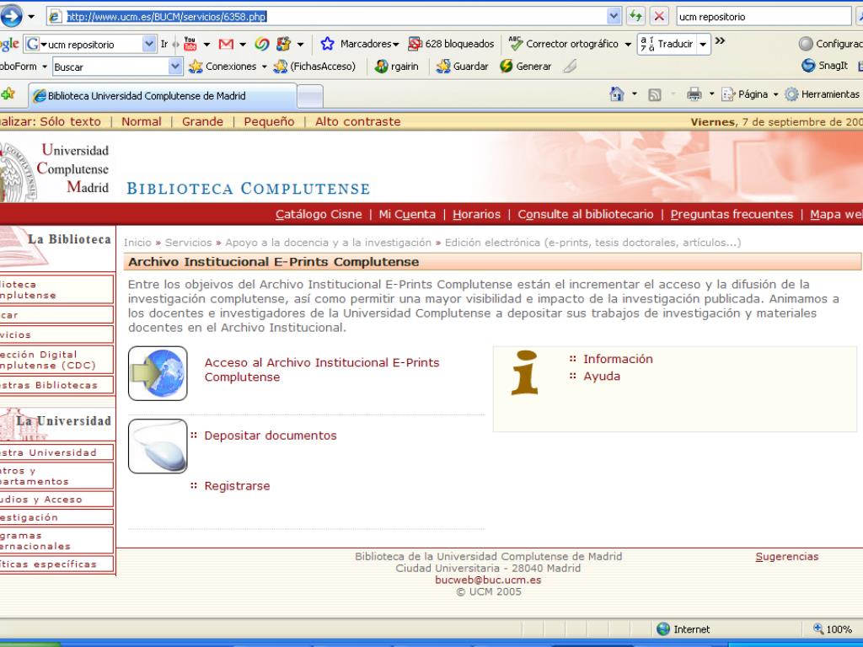The width and height of the screenshot is (863, 647).
Task: Open dropdown arrow next to Gmail icon
Action: pyautogui.click(x=243, y=44)
